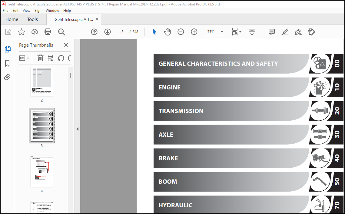Open thumbnail options menu dropdown
This screenshot has height=214, width=345.
pos(24,58)
